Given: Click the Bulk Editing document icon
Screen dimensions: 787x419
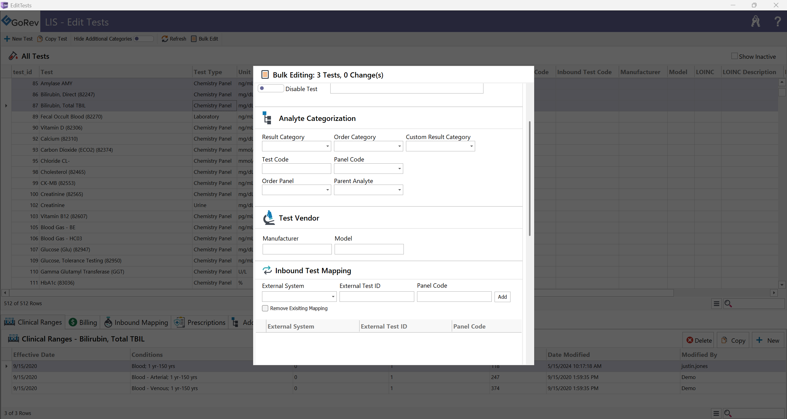Looking at the screenshot, I should click(265, 75).
